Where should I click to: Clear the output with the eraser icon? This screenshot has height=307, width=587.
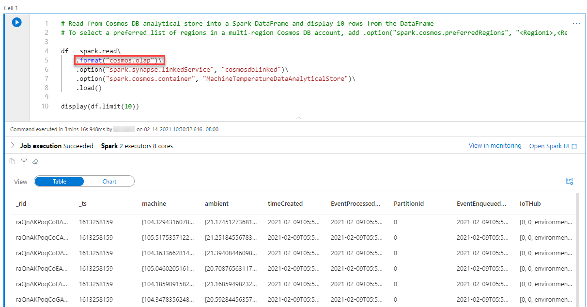pyautogui.click(x=35, y=161)
